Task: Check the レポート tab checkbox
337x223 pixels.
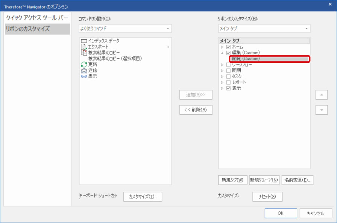Action: (x=228, y=82)
